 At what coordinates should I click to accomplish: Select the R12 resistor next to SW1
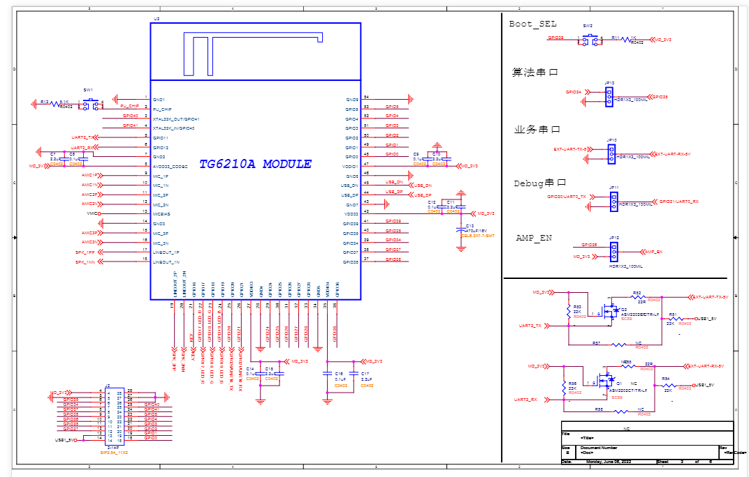(56, 103)
